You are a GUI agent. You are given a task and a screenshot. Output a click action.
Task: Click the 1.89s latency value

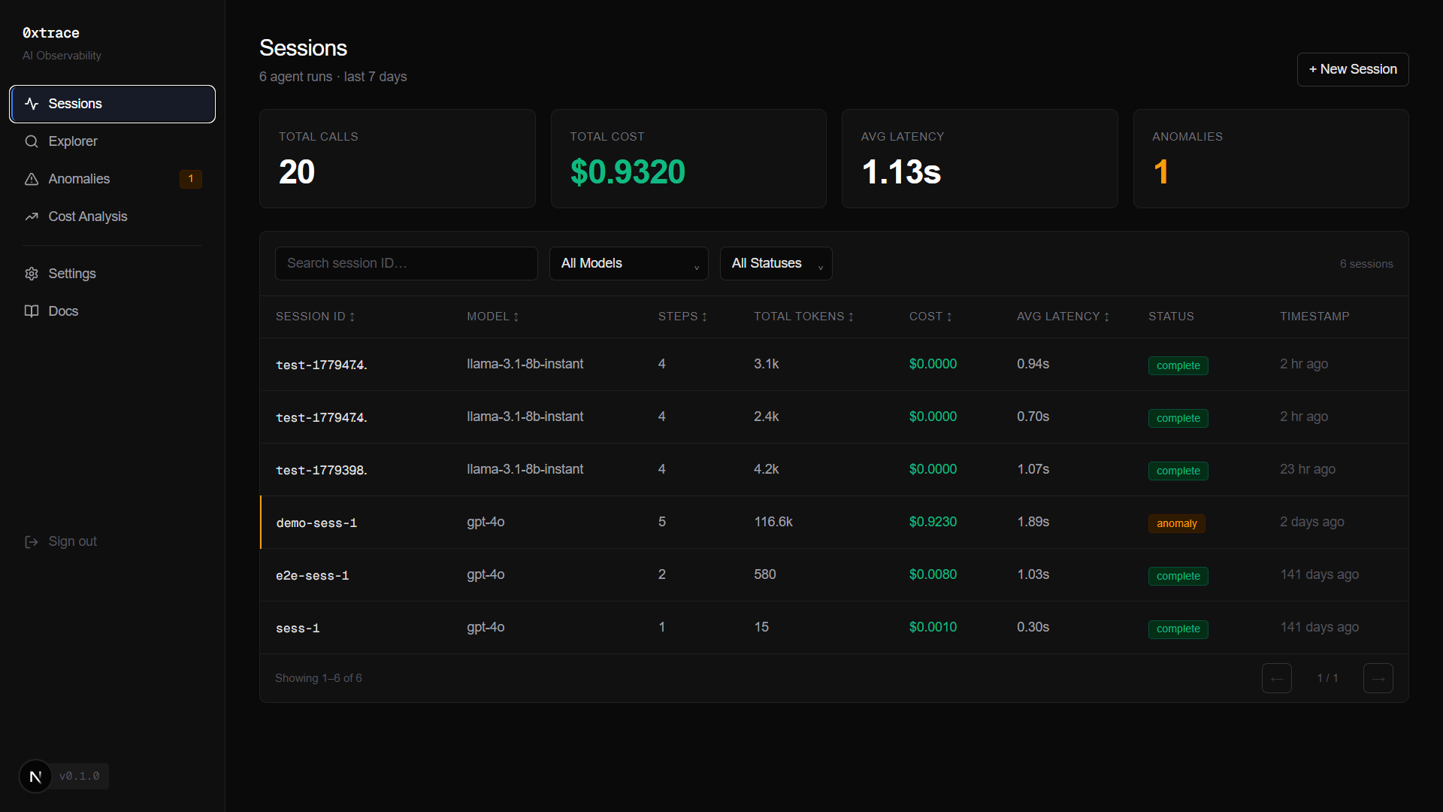pyautogui.click(x=1033, y=522)
